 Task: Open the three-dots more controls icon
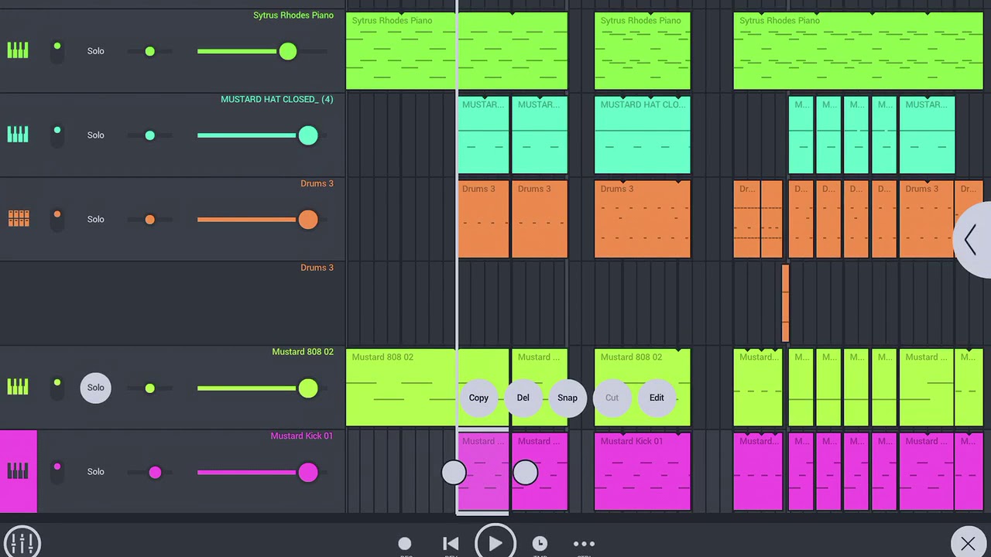(584, 544)
